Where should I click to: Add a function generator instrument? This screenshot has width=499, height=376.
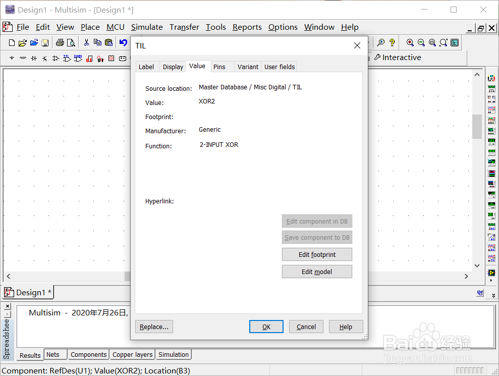pyautogui.click(x=491, y=89)
